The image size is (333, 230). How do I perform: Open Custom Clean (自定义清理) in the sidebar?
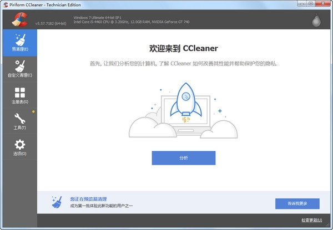[20, 69]
